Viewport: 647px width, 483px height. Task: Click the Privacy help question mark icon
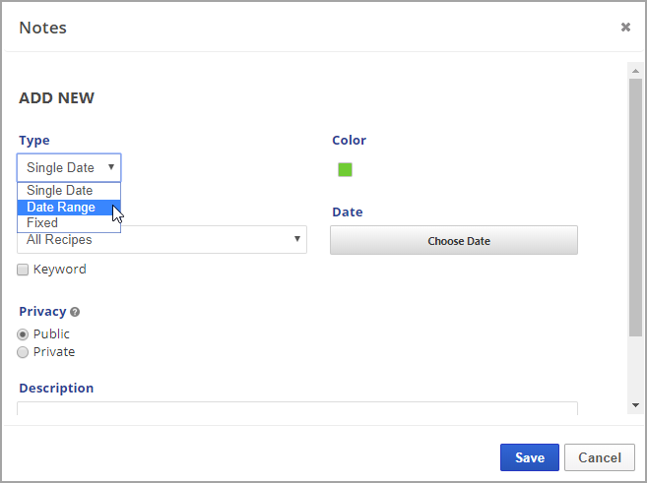[75, 312]
